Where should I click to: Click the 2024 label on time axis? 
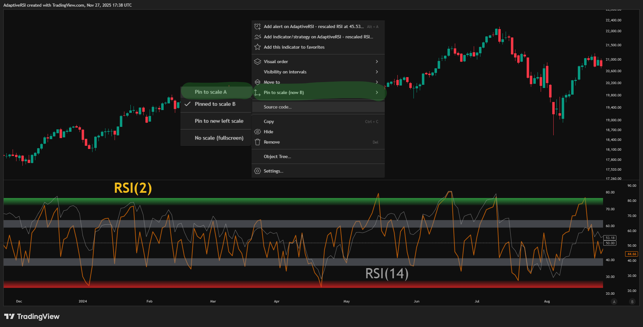83,301
